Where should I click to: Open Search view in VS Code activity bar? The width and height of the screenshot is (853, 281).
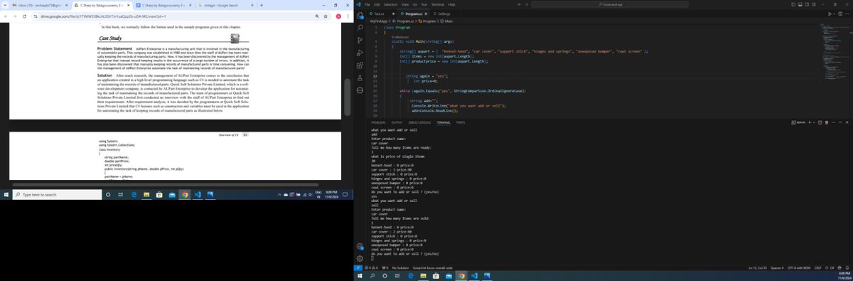[360, 28]
